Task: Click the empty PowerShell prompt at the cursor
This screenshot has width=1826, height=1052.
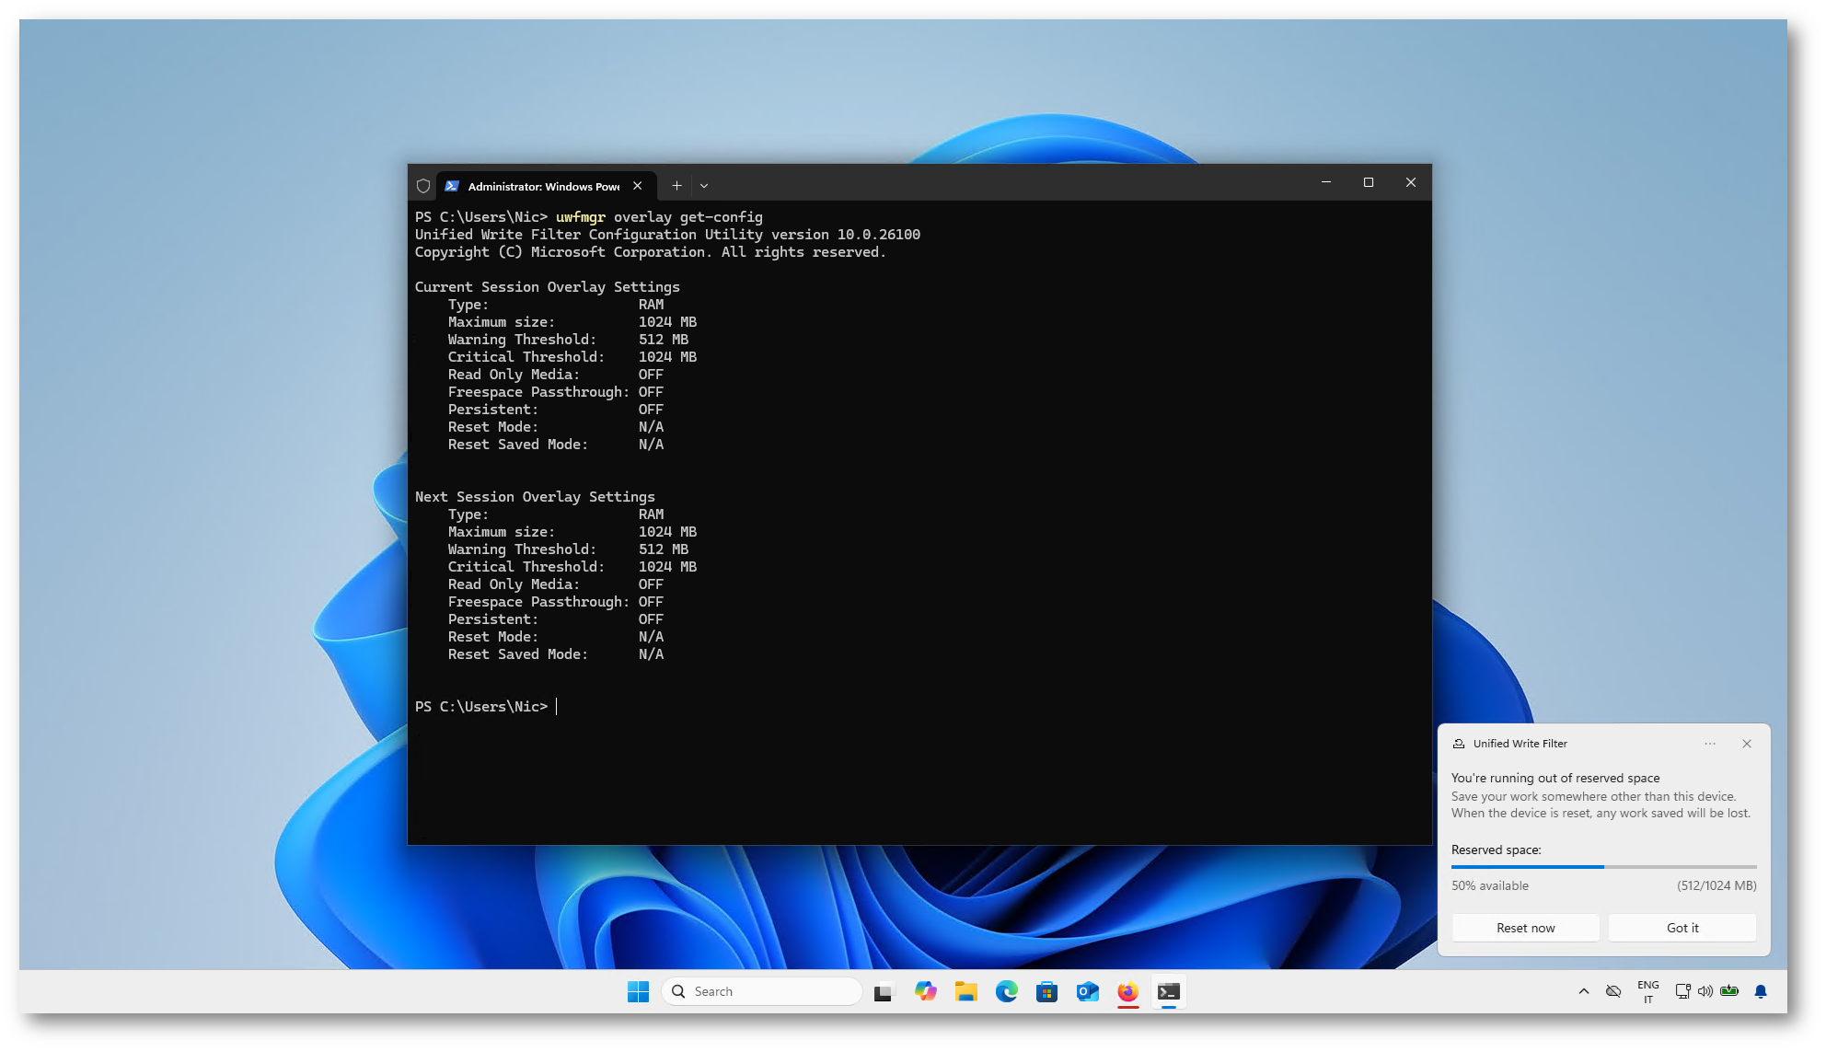Action: pyautogui.click(x=557, y=707)
